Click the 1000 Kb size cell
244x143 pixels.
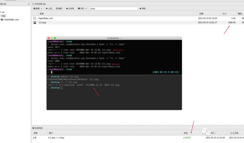tap(232, 22)
